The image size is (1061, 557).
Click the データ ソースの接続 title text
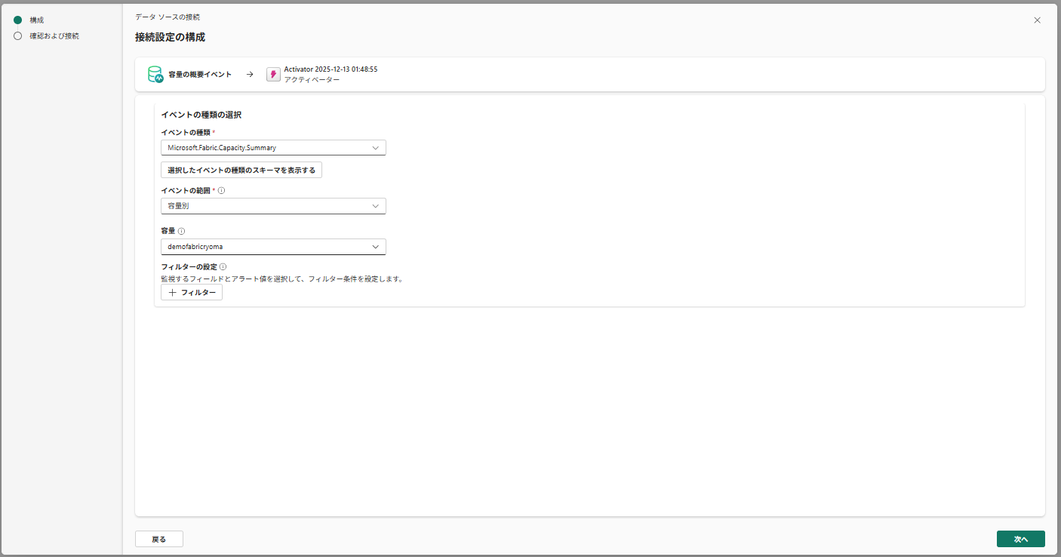(168, 17)
